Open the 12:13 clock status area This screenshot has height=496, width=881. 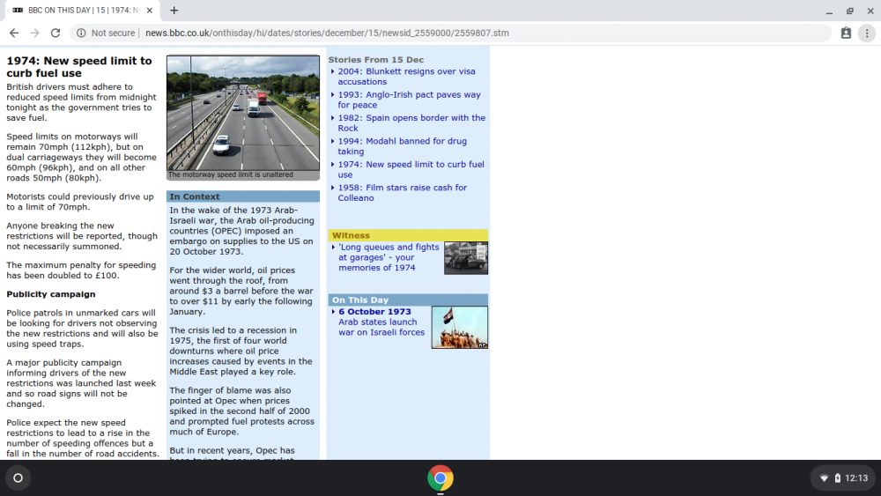point(856,478)
